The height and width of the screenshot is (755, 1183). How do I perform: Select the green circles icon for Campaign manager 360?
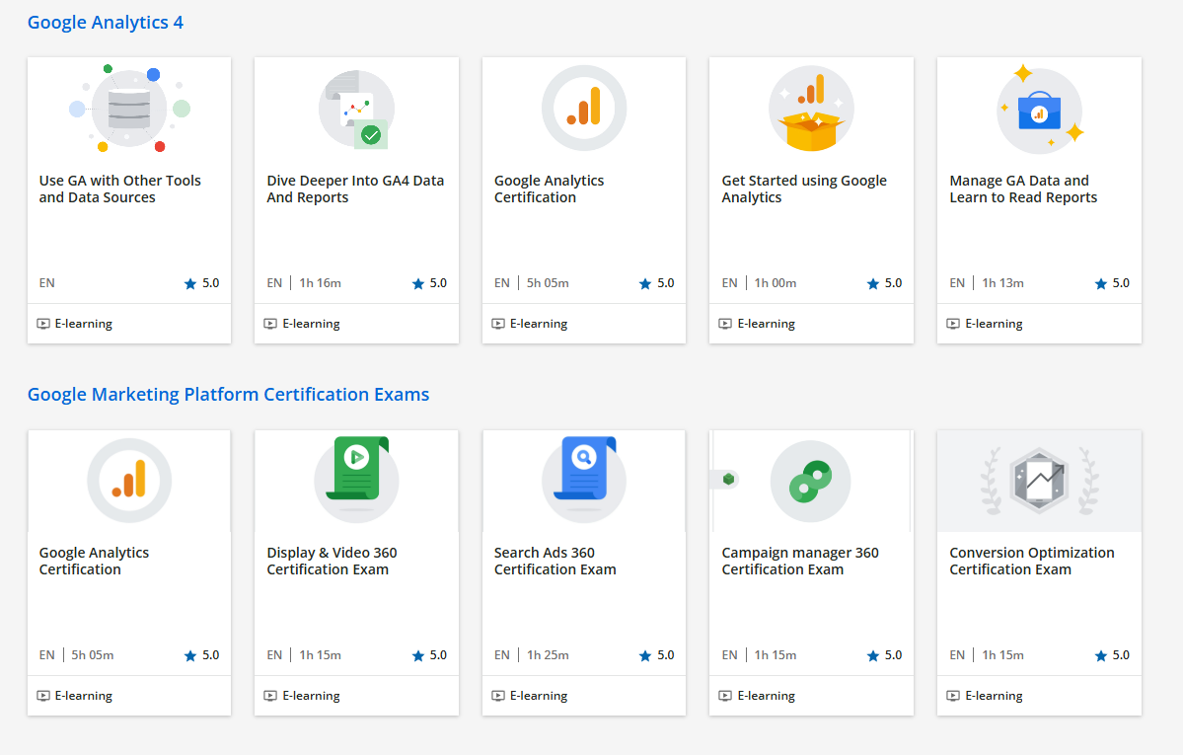point(810,481)
